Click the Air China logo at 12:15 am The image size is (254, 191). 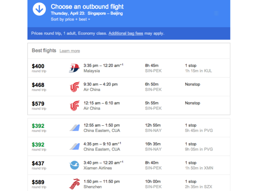74,106
